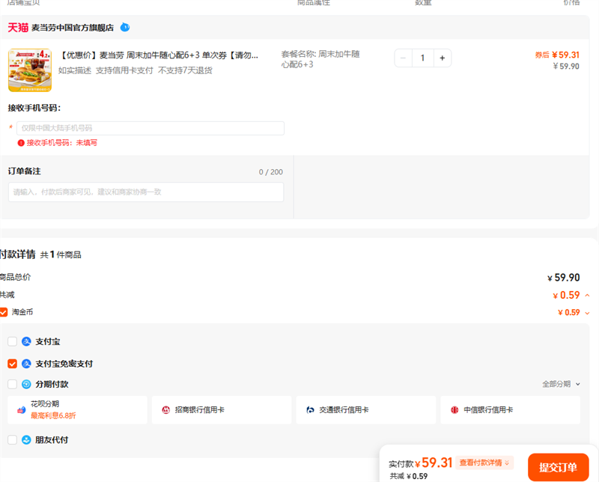This screenshot has width=599, height=482.
Task: Click the installment 分期付款 circle icon
Action: point(26,384)
